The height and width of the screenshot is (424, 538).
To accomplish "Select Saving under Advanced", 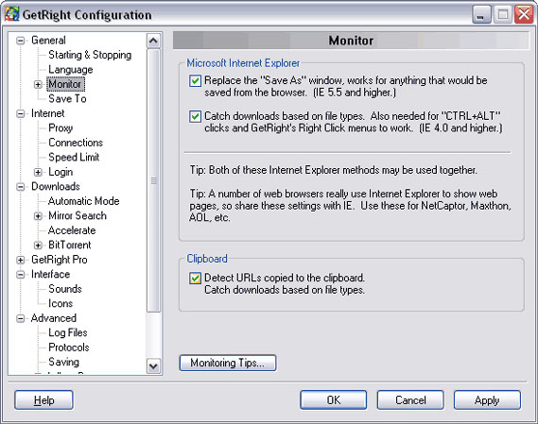I will (x=63, y=362).
